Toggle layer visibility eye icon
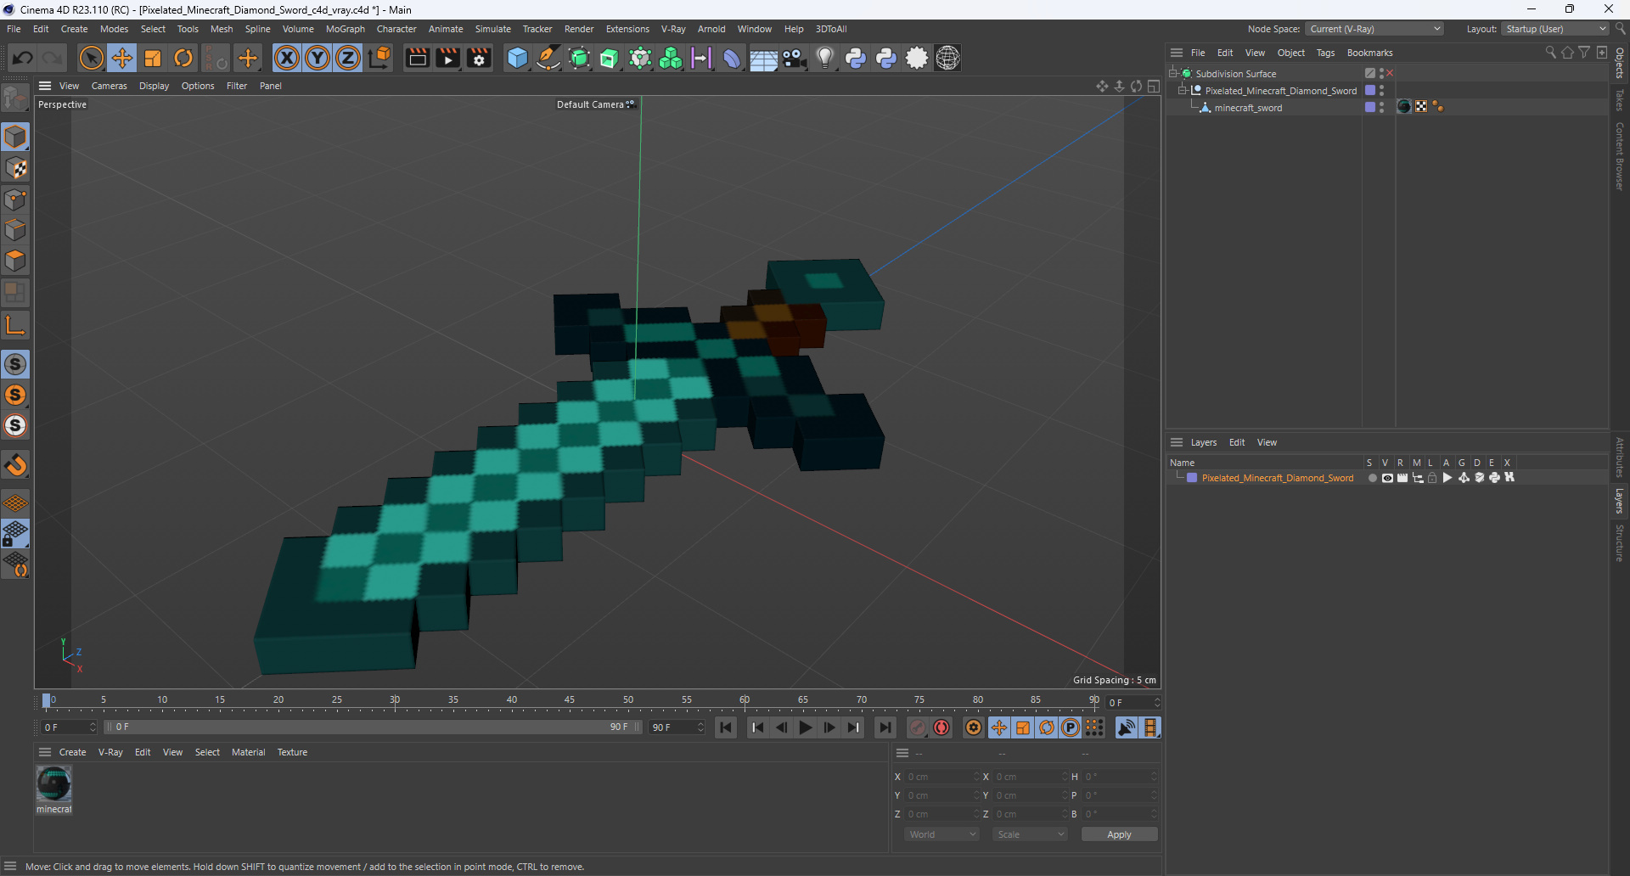Image resolution: width=1630 pixels, height=876 pixels. click(1387, 478)
